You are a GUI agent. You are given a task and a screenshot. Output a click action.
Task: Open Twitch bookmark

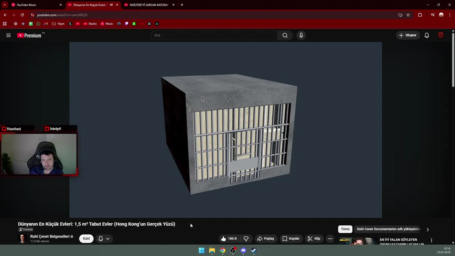(127, 24)
